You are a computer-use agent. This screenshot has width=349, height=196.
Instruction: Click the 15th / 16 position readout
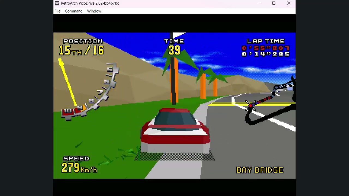[82, 50]
